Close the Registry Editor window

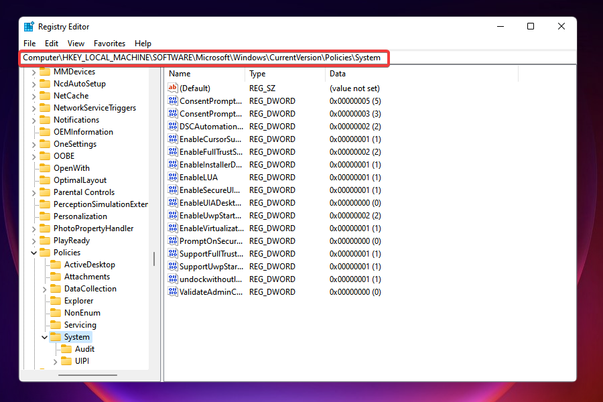pyautogui.click(x=561, y=26)
